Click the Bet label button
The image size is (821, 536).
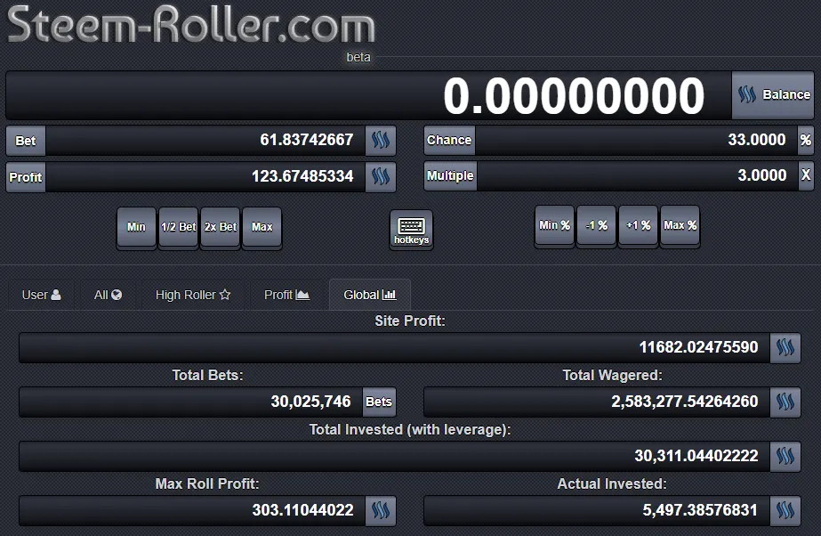pos(26,141)
